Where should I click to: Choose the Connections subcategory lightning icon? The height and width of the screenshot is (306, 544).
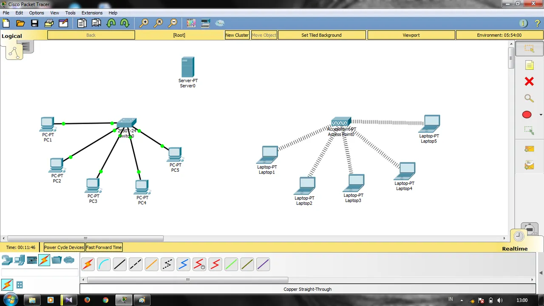[7, 285]
